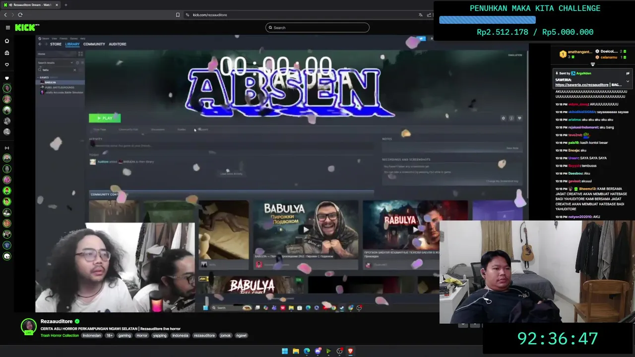Click the Steam game info icon
Viewport: 635px width, 357px height.
pyautogui.click(x=511, y=118)
